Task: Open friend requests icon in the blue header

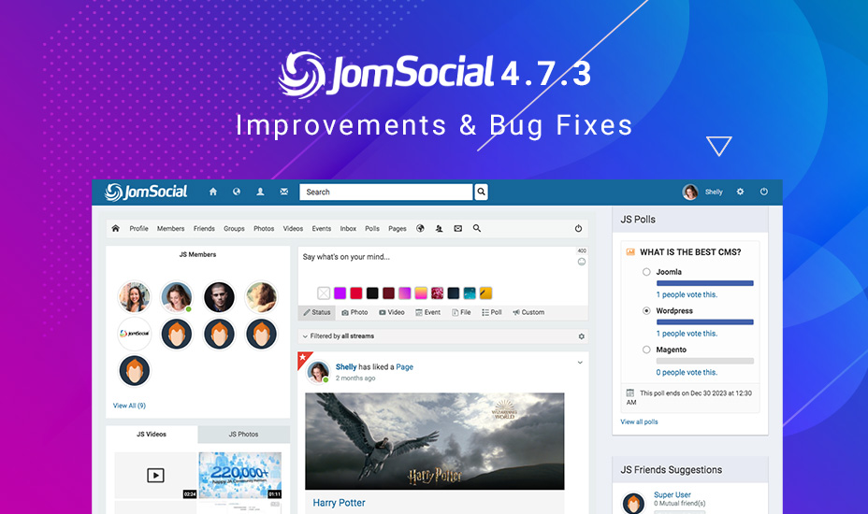Action: [260, 192]
